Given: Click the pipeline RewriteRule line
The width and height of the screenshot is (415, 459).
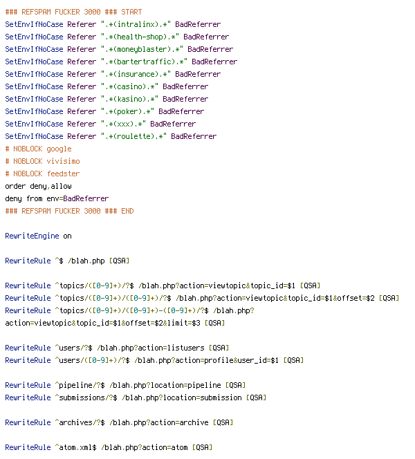Looking at the screenshot, I should pyautogui.click(x=124, y=385).
